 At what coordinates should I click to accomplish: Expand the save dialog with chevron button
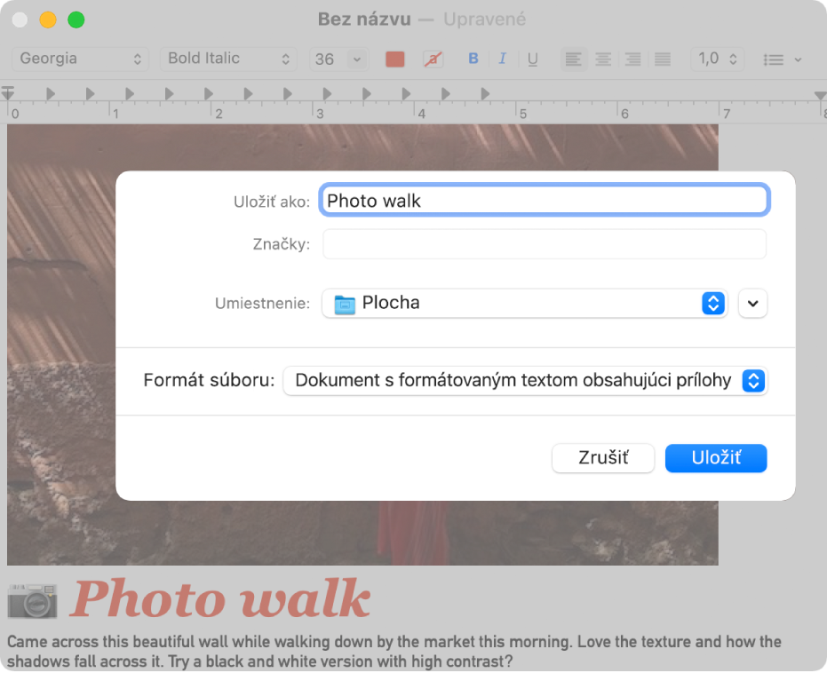(752, 303)
